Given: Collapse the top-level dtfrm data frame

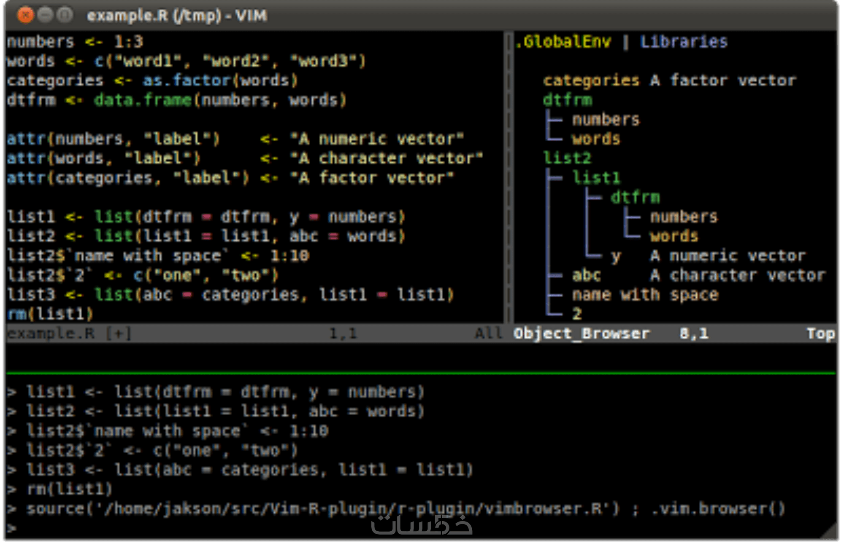Looking at the screenshot, I should pyautogui.click(x=567, y=100).
